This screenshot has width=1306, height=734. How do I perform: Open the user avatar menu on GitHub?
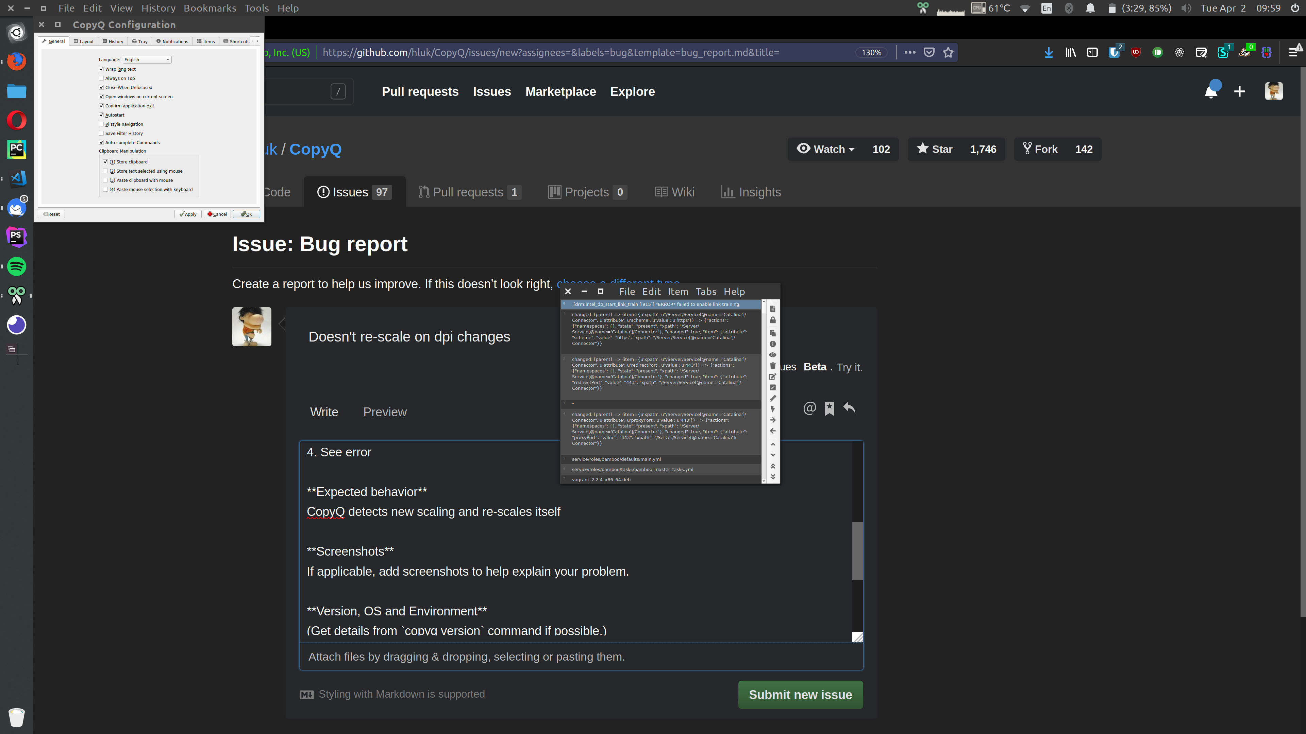tap(1274, 91)
